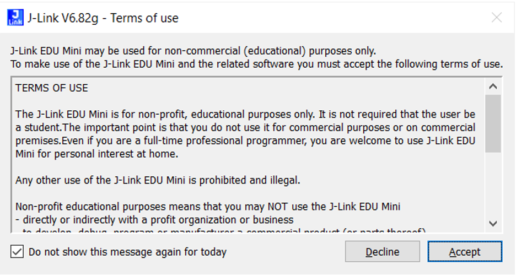Click the "J-Link V6.82g - Terms of use" title

pos(103,18)
